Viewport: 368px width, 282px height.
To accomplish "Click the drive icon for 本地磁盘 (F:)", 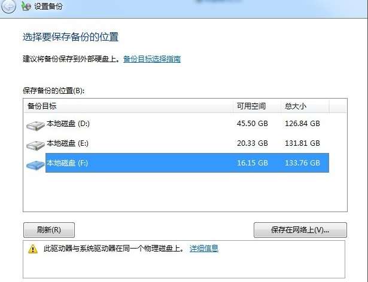I will 35,164.
